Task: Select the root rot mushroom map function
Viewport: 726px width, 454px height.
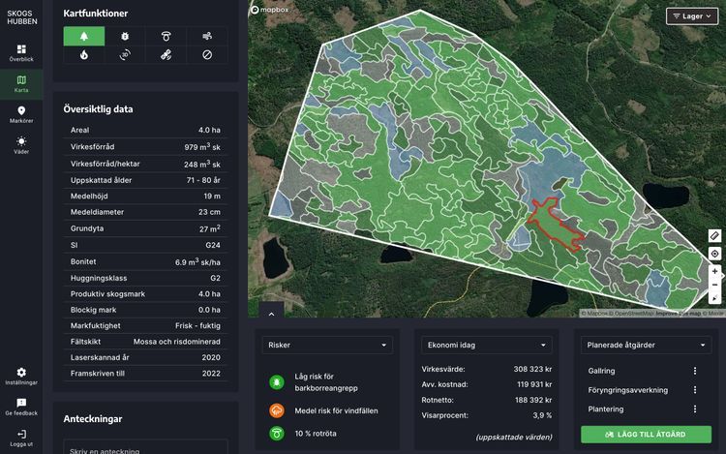Action: click(x=166, y=36)
